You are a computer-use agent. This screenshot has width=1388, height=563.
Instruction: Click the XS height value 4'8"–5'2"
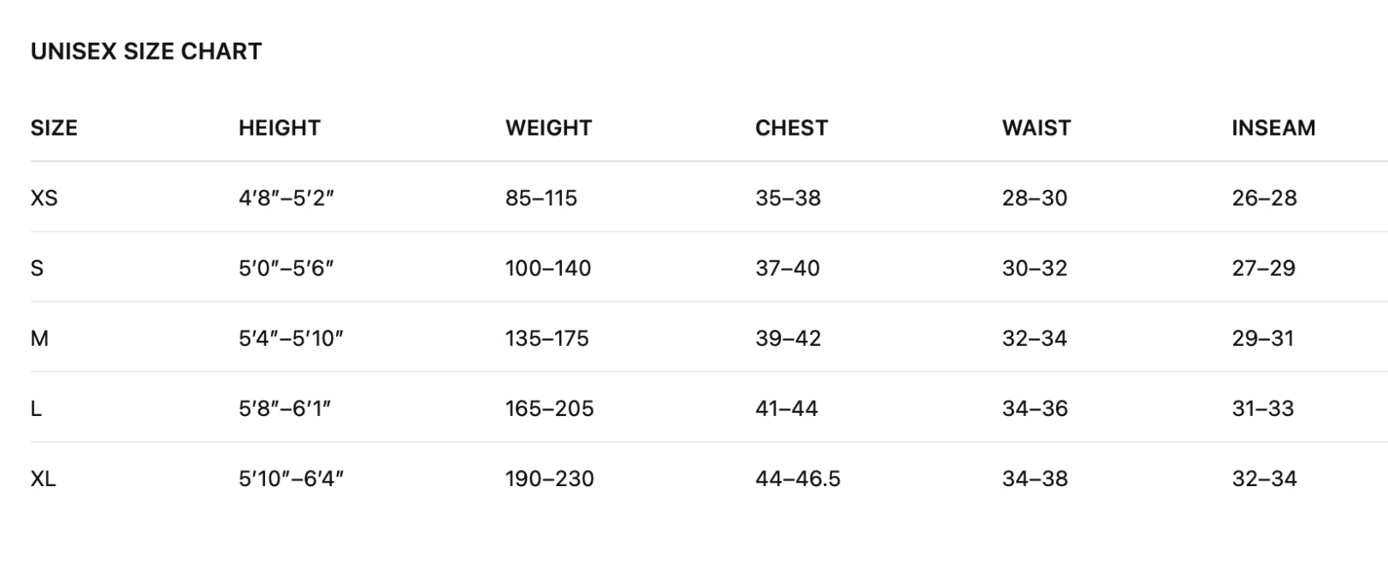point(286,198)
